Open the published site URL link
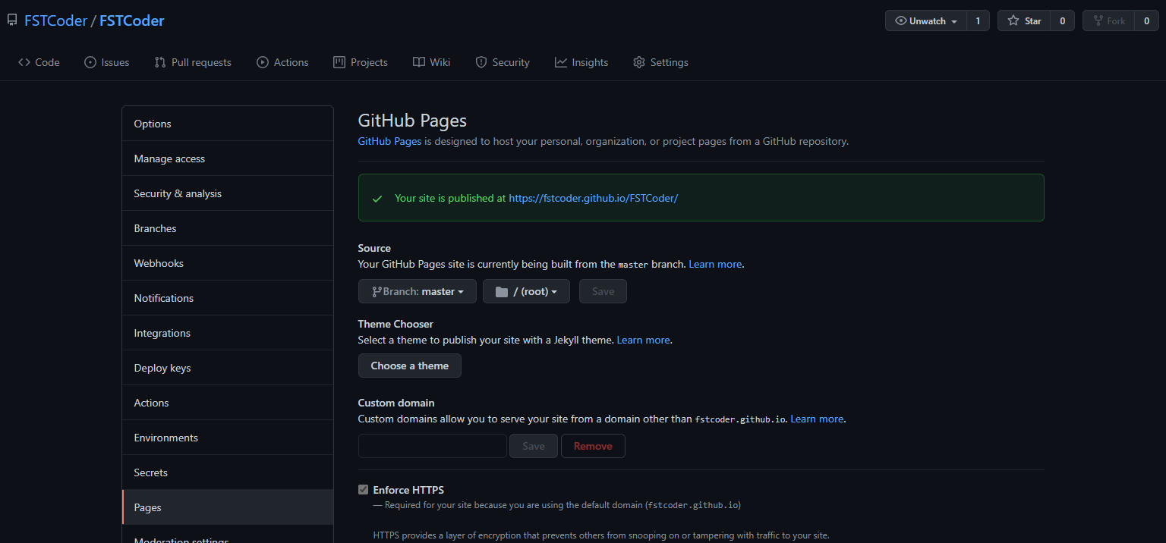1166x543 pixels. tap(593, 198)
